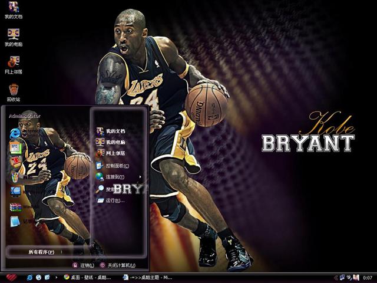Open the blue monitor icon program in start menu
377x283 pixels.
coord(15,192)
